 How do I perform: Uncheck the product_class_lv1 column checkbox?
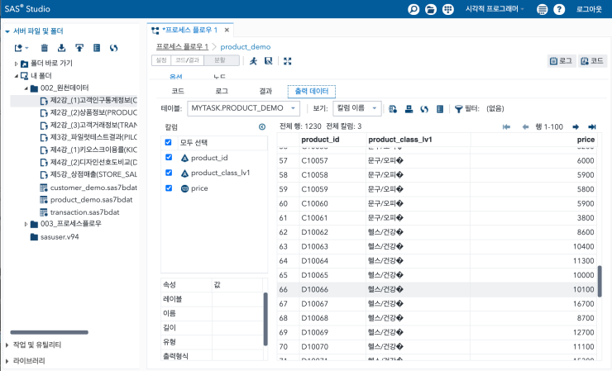(169, 173)
